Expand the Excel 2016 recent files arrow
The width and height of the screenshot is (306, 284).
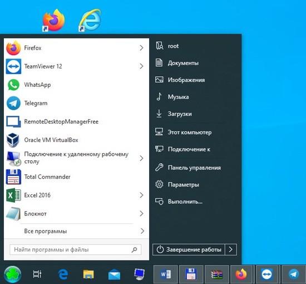click(x=141, y=195)
